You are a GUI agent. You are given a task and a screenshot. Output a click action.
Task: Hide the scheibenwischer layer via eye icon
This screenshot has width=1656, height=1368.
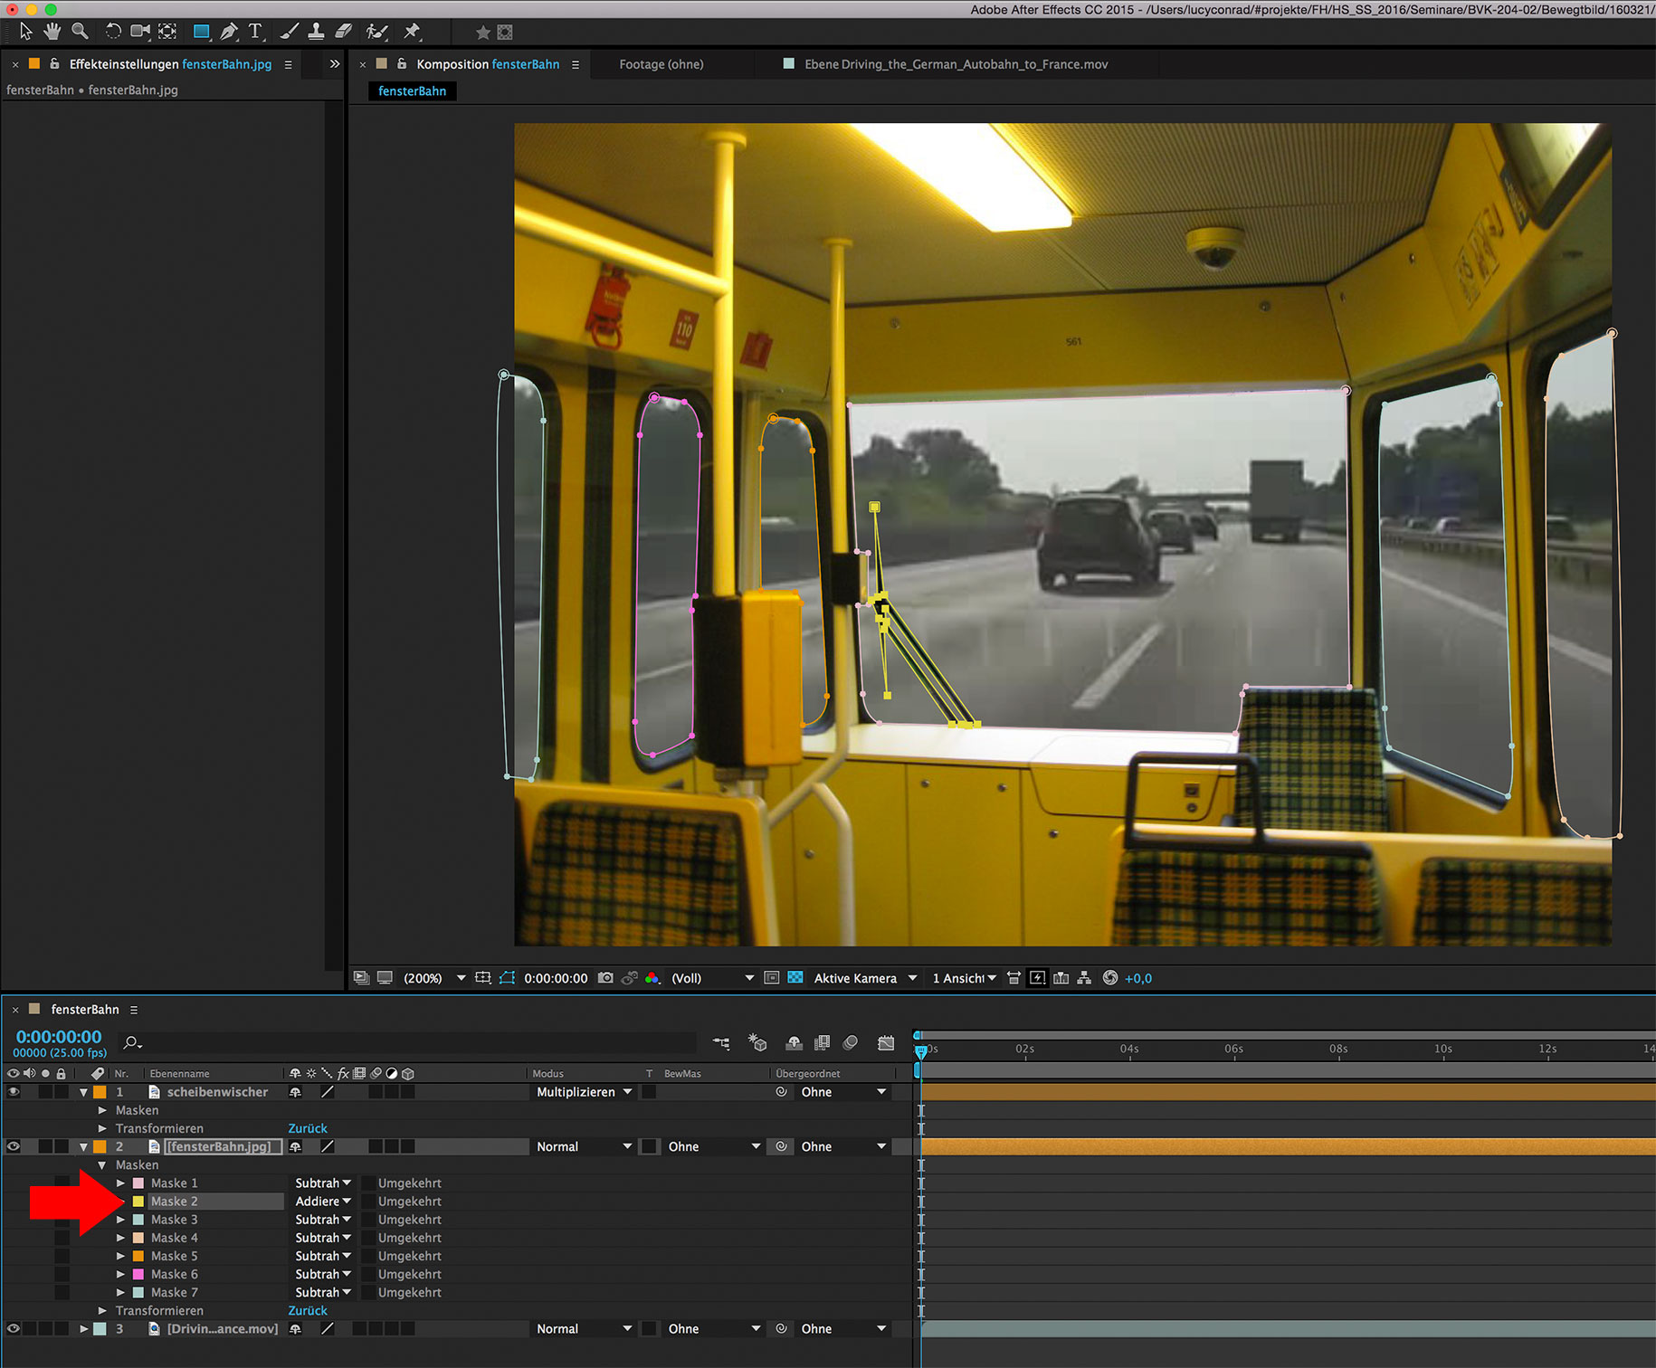point(13,1092)
